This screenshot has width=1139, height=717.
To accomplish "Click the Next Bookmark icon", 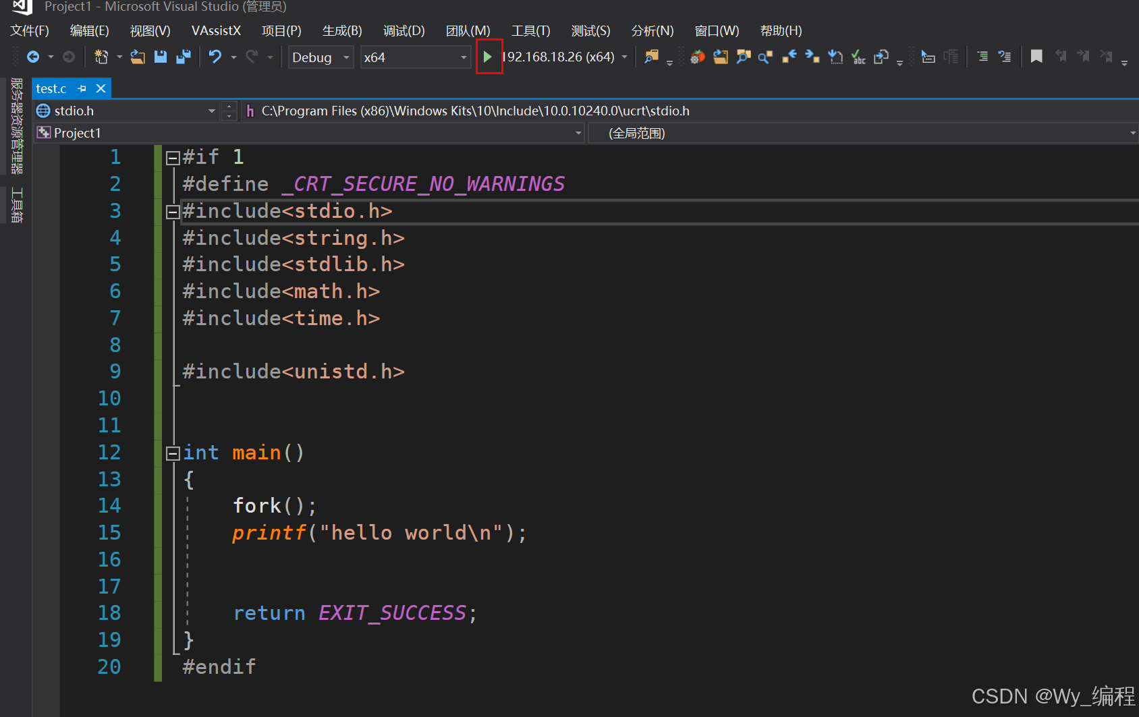I will point(1084,57).
